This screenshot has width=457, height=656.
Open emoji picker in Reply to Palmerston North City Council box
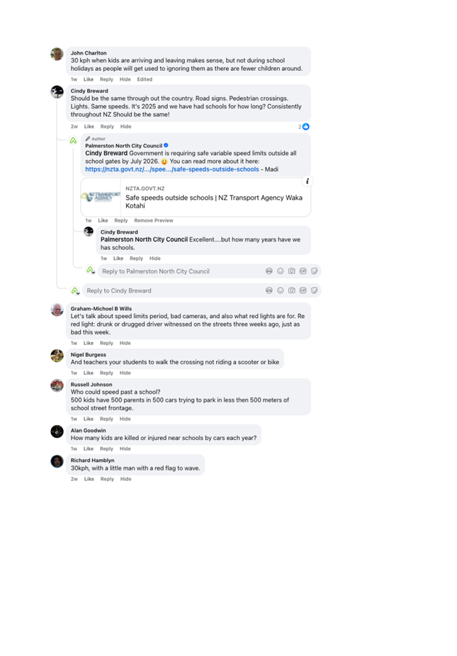(281, 271)
